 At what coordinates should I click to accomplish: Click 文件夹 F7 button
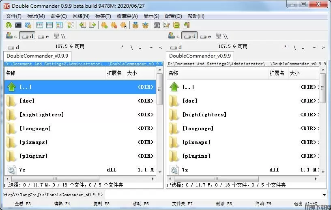pos(182,204)
